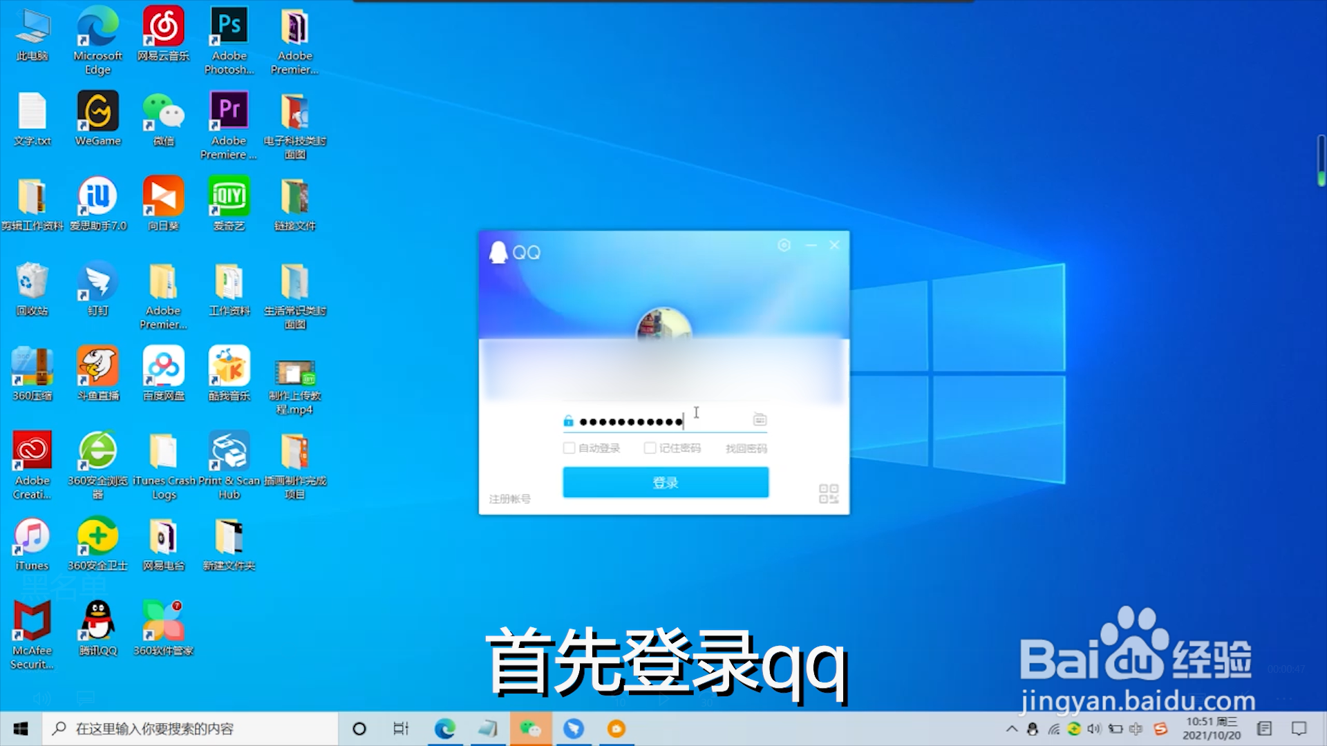Show hidden system tray icons
The image size is (1327, 746).
[1012, 729]
